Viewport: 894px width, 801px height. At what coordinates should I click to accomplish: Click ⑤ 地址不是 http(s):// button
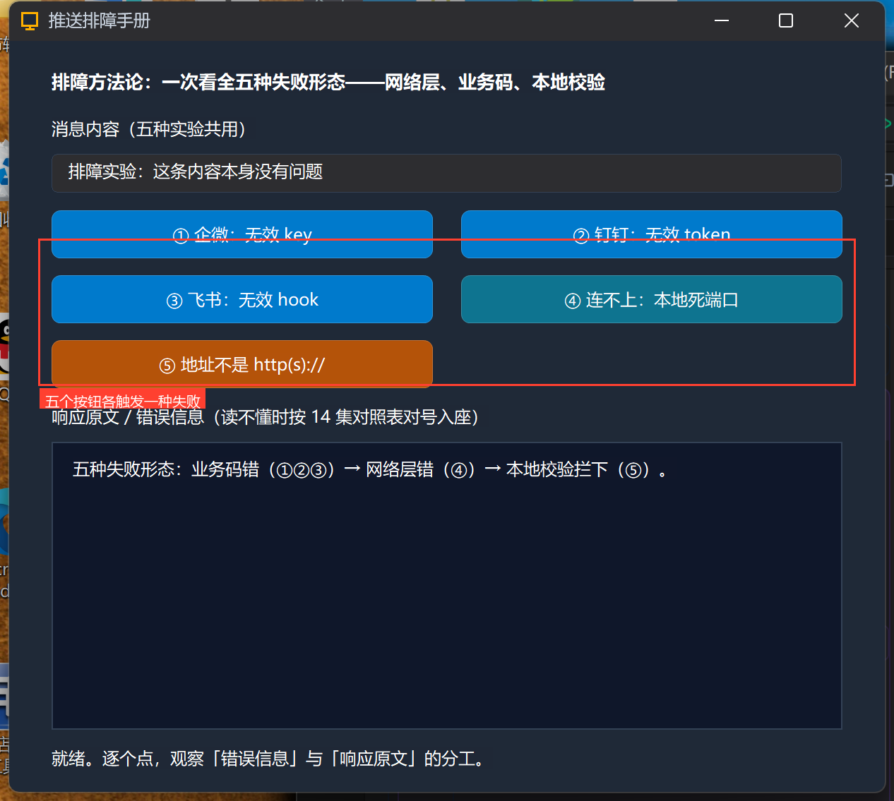[242, 364]
